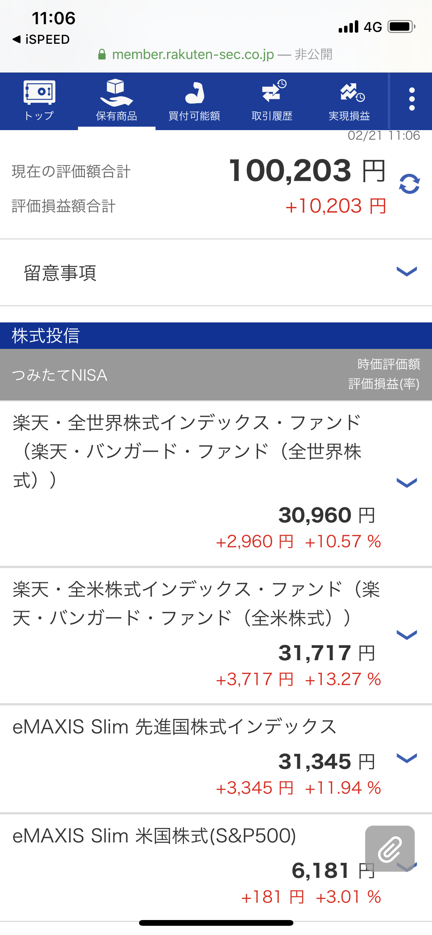
Task: Tap the safe icon for Top page
Action: [39, 92]
